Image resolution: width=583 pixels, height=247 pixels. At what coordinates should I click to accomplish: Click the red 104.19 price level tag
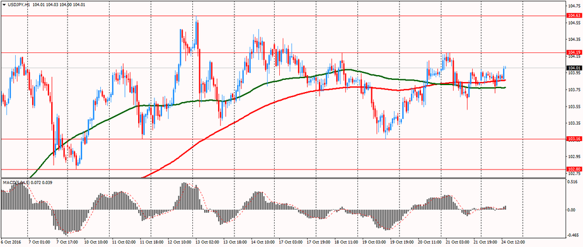pyautogui.click(x=574, y=52)
